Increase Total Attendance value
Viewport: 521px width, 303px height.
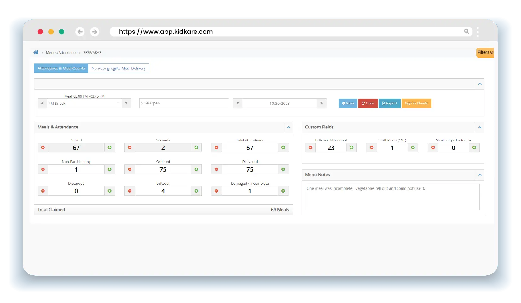pos(283,147)
